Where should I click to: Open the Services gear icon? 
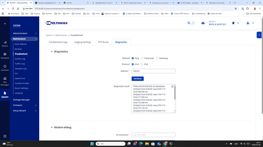click(x=5, y=66)
